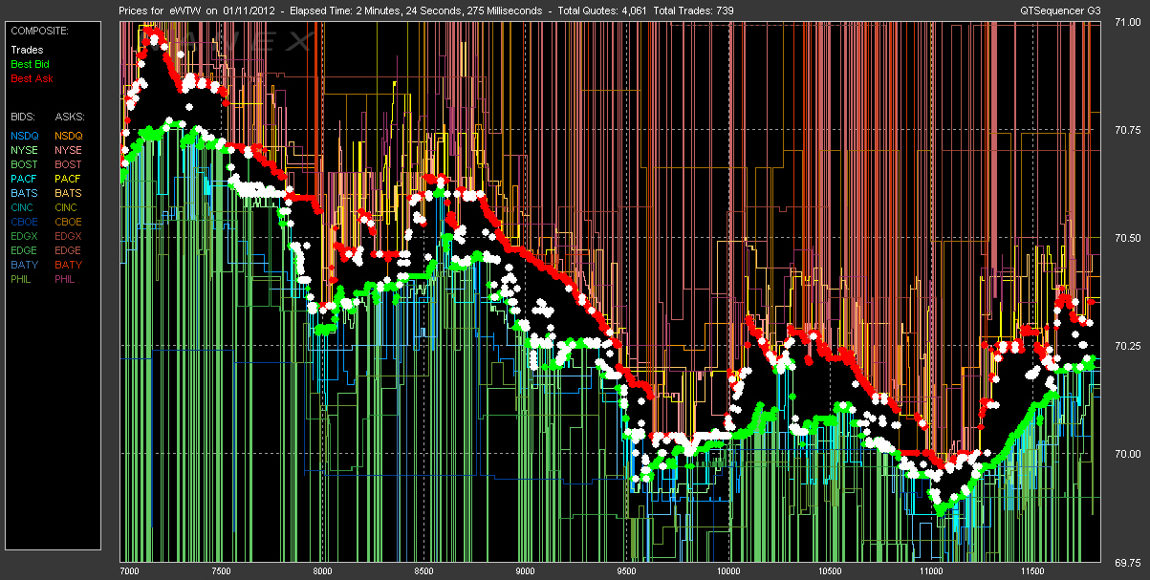
Task: Click the 'Total Quotes: 4,061' header text
Action: coord(600,10)
